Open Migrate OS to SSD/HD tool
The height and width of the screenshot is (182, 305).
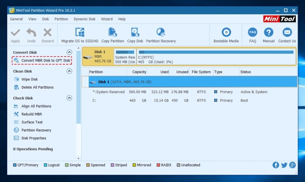click(80, 35)
